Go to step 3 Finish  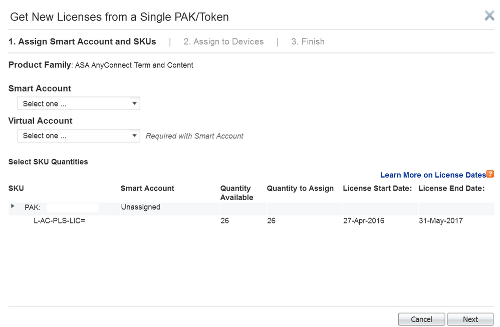pyautogui.click(x=308, y=41)
